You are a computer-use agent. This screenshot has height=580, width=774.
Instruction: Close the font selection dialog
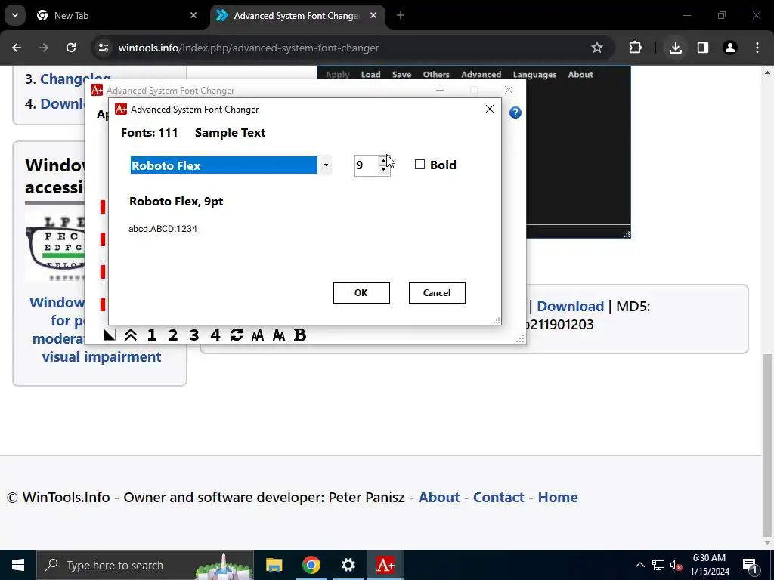point(490,109)
